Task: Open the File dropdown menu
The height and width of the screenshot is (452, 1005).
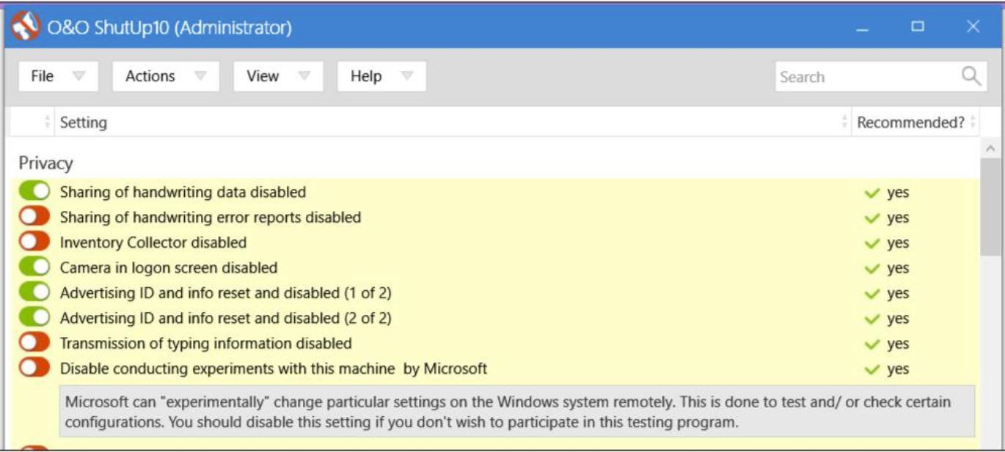Action: point(58,76)
